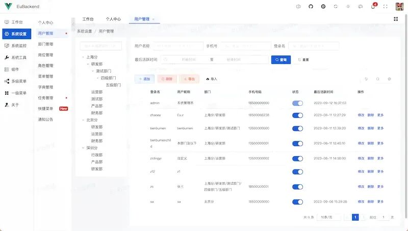Focus the 用户名称 input field
The height and width of the screenshot is (231, 408).
pos(178,46)
